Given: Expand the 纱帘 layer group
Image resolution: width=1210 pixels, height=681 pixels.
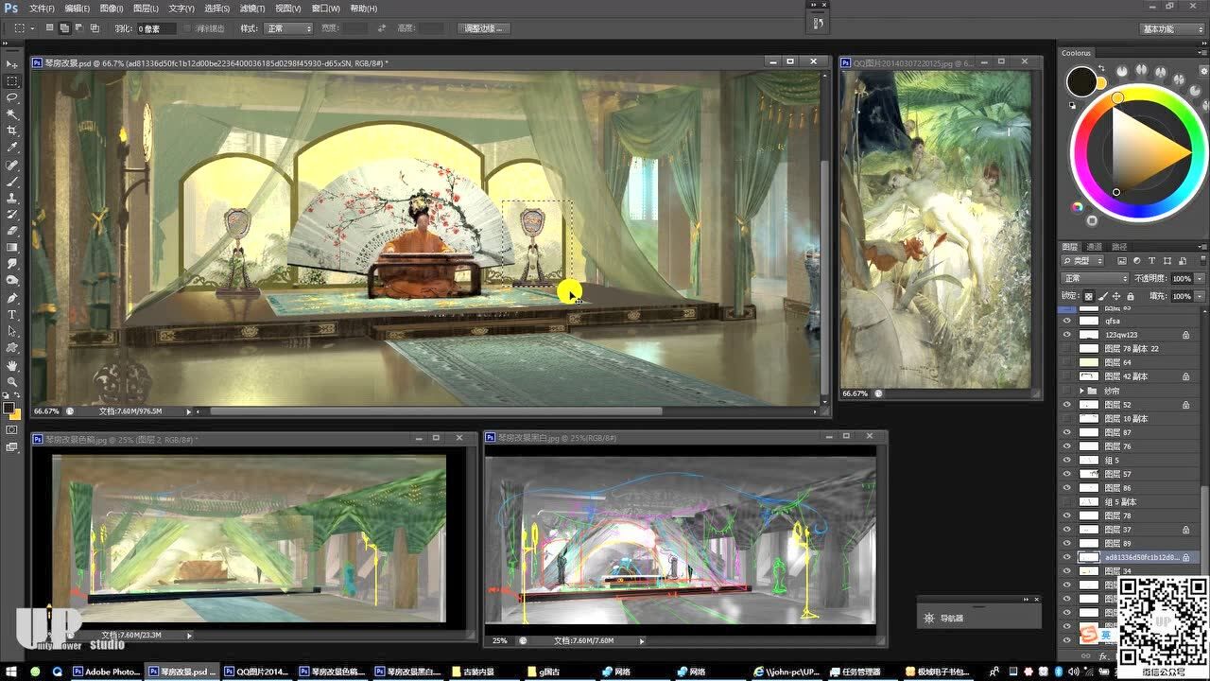Looking at the screenshot, I should point(1081,391).
